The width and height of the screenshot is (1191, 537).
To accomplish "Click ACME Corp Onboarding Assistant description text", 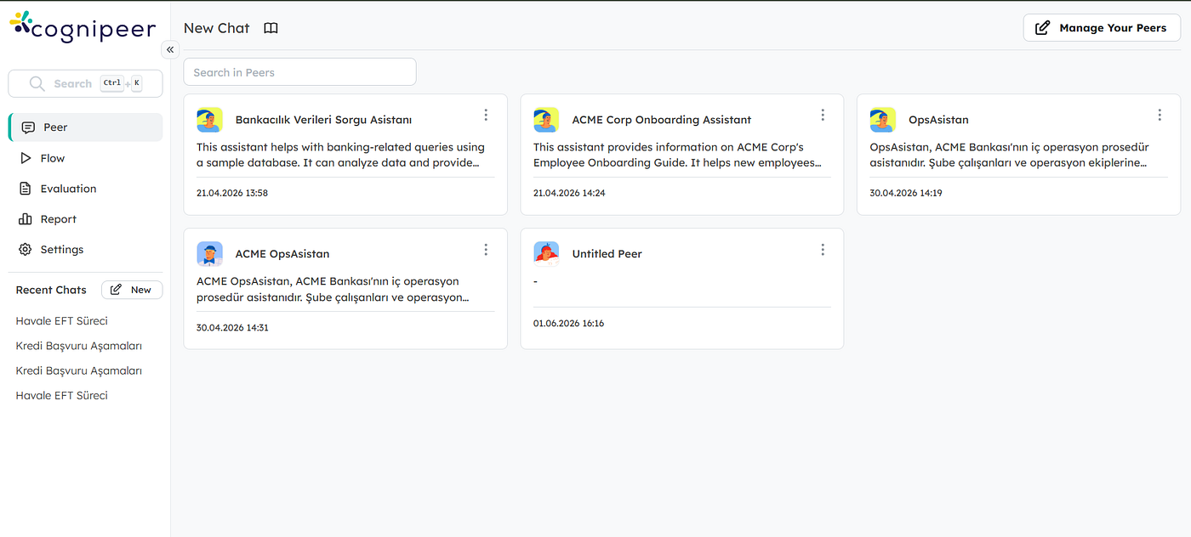I will (677, 155).
